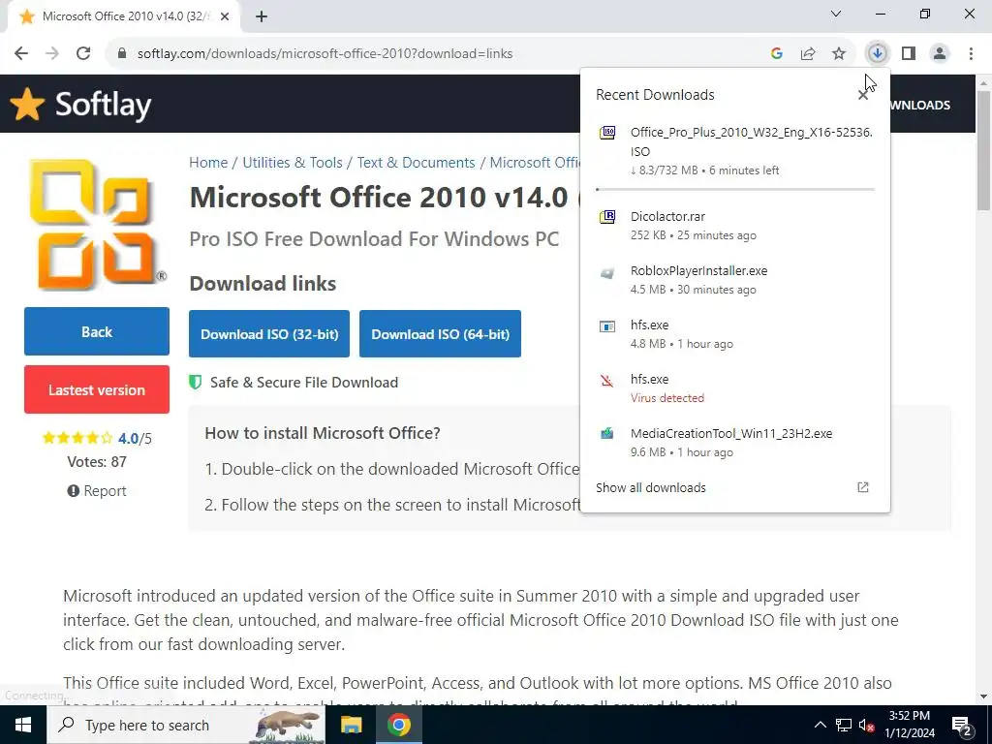This screenshot has height=744, width=992.
Task: Click the blocked hfs.exe virus icon
Action: pyautogui.click(x=607, y=380)
